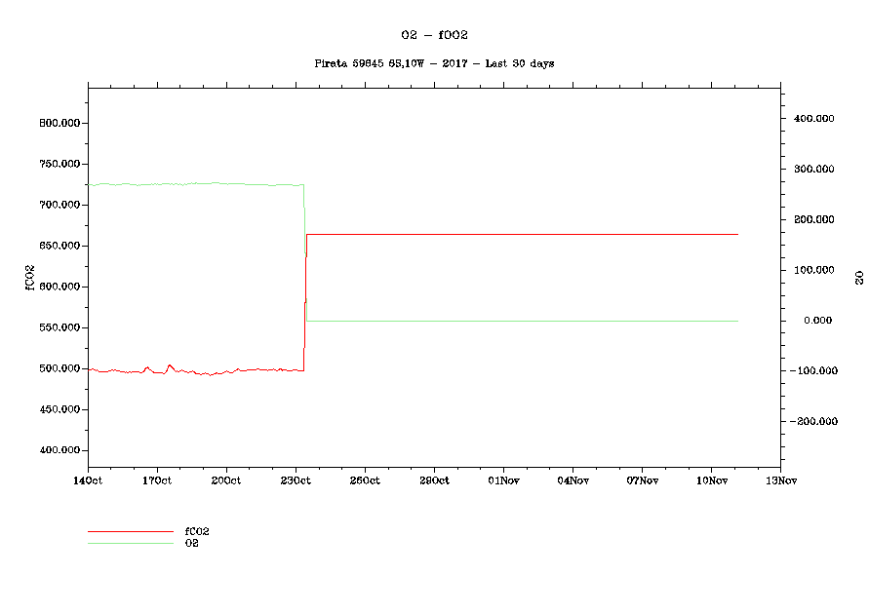This screenshot has width=869, height=614.
Task: Click the O2 legend label text
Action: (x=192, y=543)
